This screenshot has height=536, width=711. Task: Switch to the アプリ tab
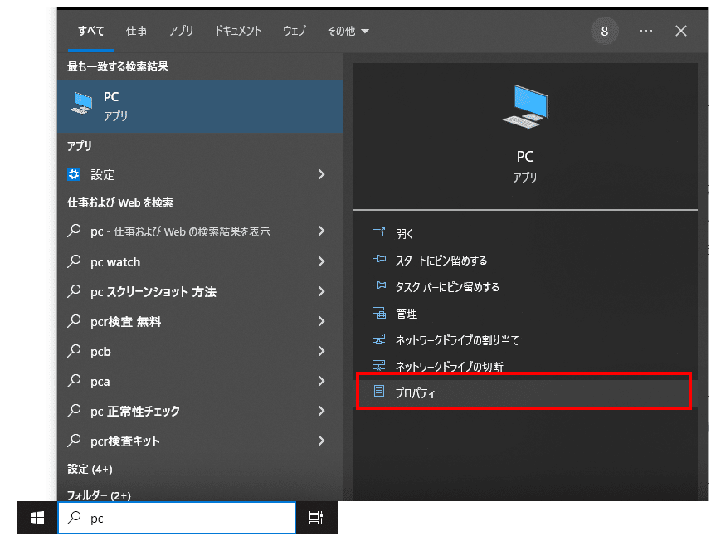tap(182, 31)
